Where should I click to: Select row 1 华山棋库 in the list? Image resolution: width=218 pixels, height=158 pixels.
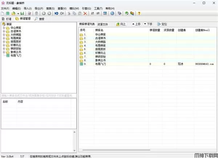pyautogui.click(x=148, y=35)
